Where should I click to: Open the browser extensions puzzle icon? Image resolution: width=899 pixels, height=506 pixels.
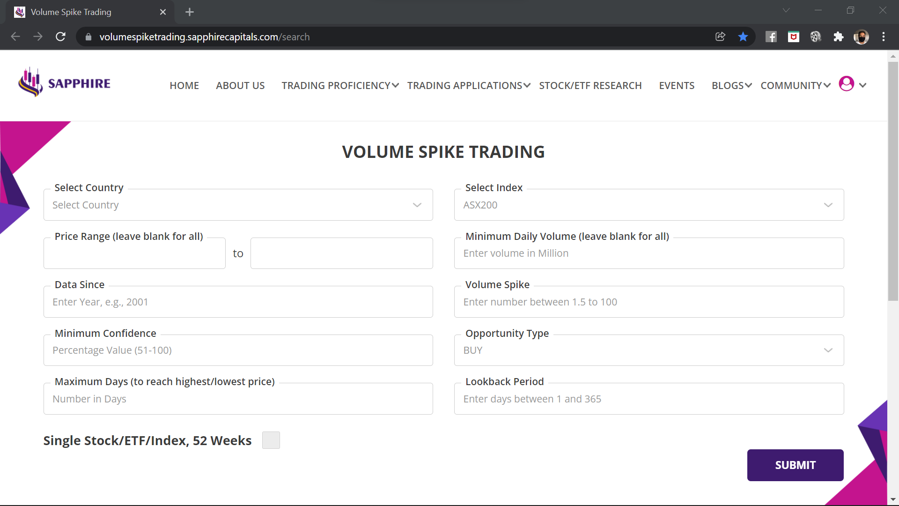(838, 37)
